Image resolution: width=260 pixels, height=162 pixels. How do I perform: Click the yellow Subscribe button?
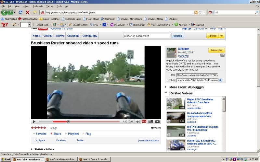216,50
